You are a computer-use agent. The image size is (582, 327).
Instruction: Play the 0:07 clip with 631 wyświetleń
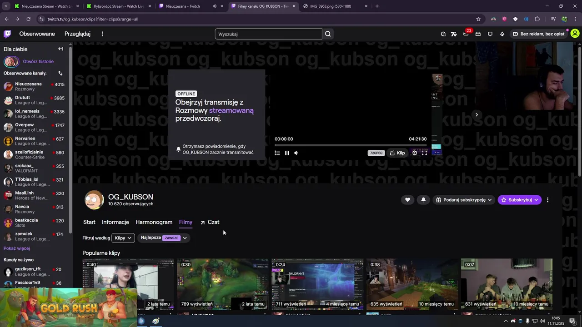(x=507, y=284)
